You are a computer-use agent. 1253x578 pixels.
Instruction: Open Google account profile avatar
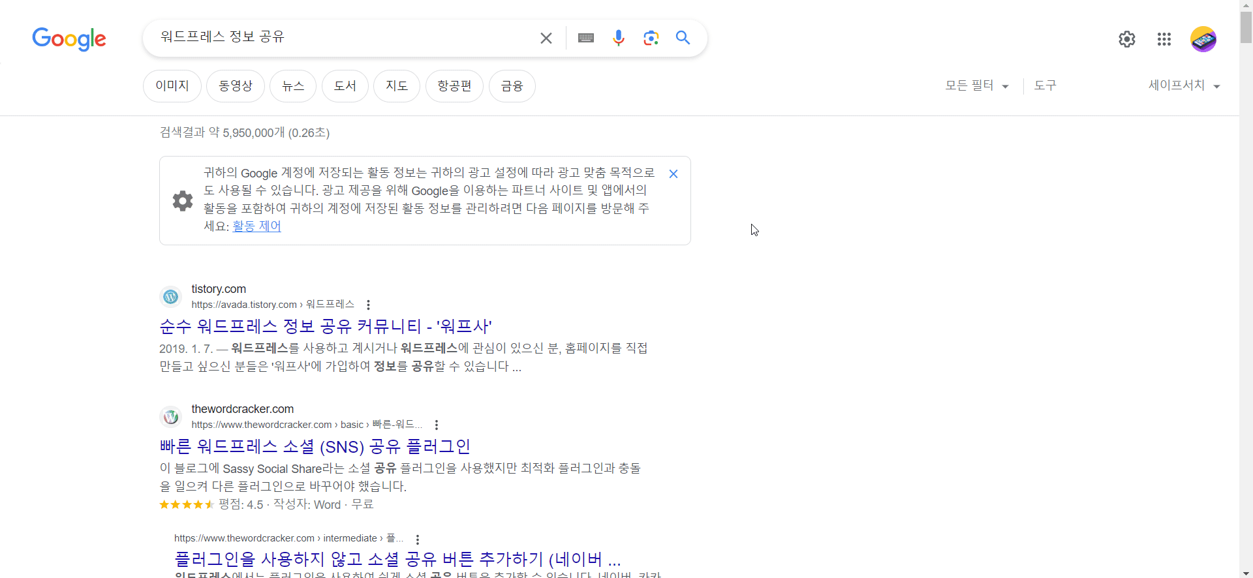click(1203, 39)
